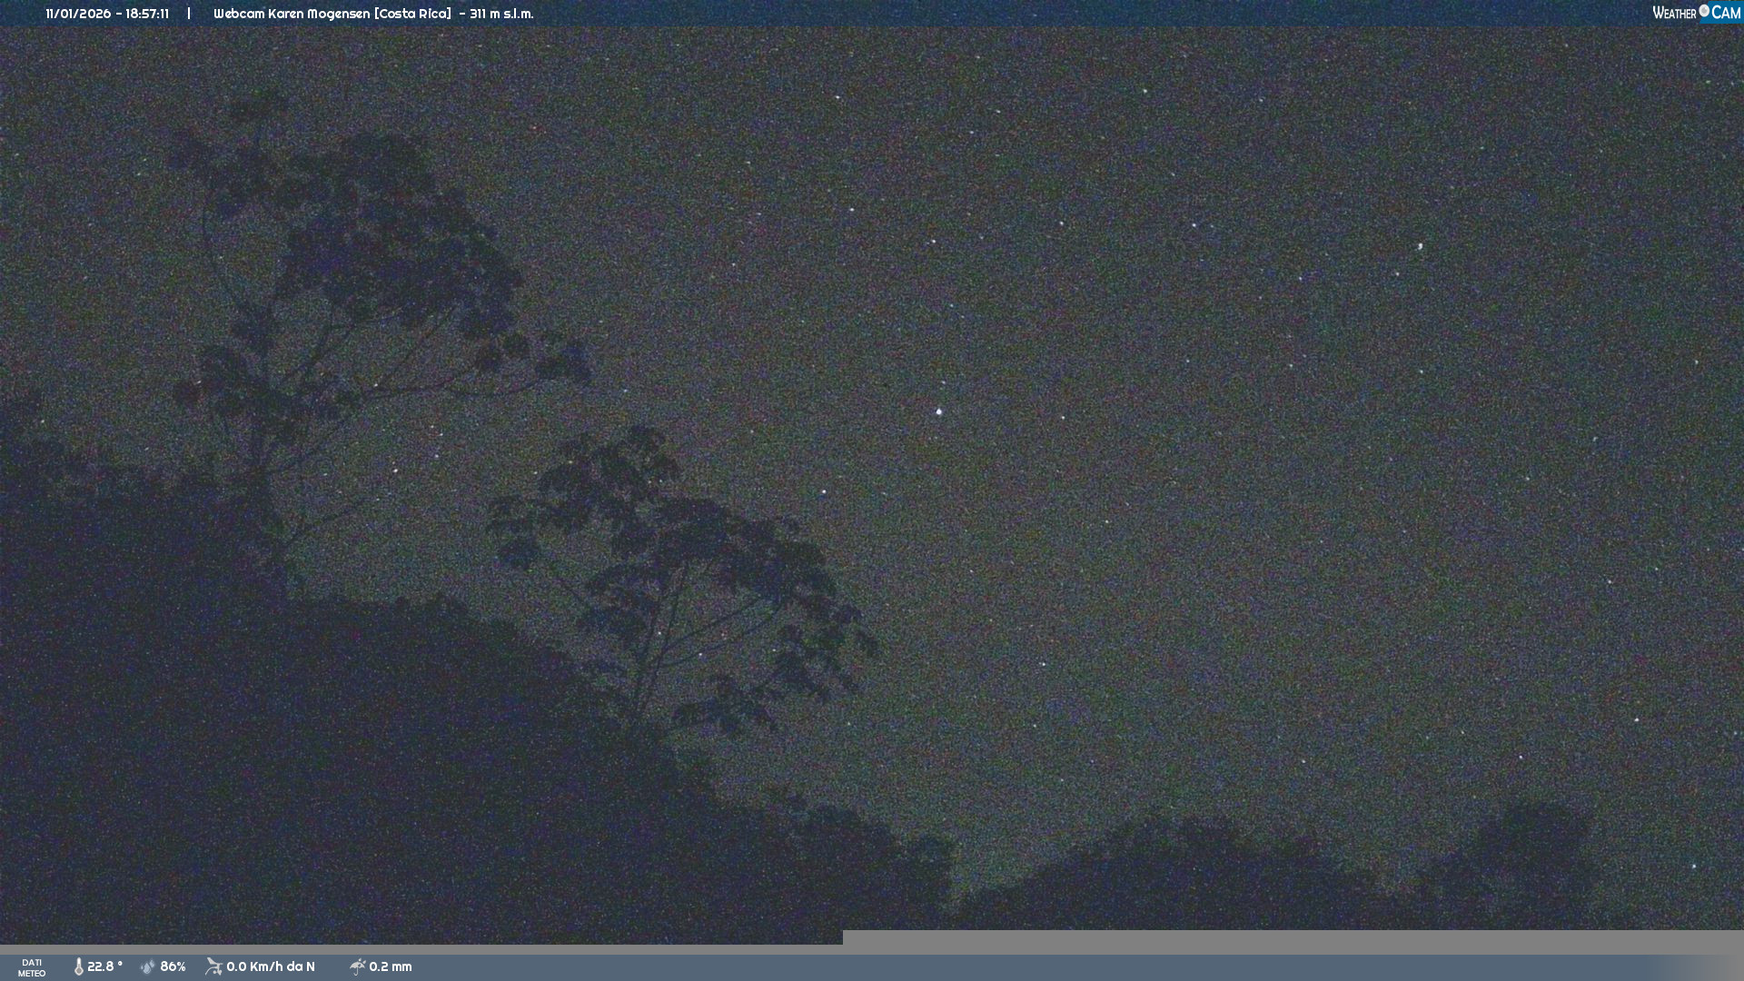Click the wind vane icon
1744x981 pixels.
(x=213, y=966)
